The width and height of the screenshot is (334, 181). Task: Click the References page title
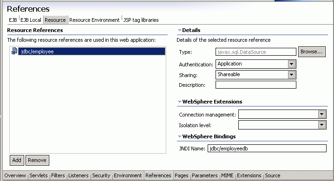point(28,9)
